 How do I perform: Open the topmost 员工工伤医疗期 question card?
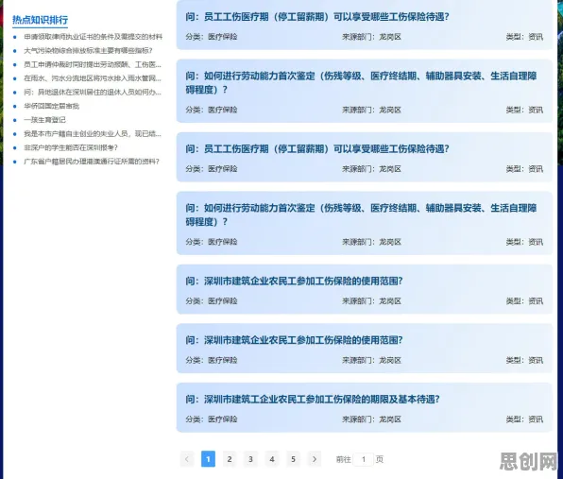click(364, 25)
